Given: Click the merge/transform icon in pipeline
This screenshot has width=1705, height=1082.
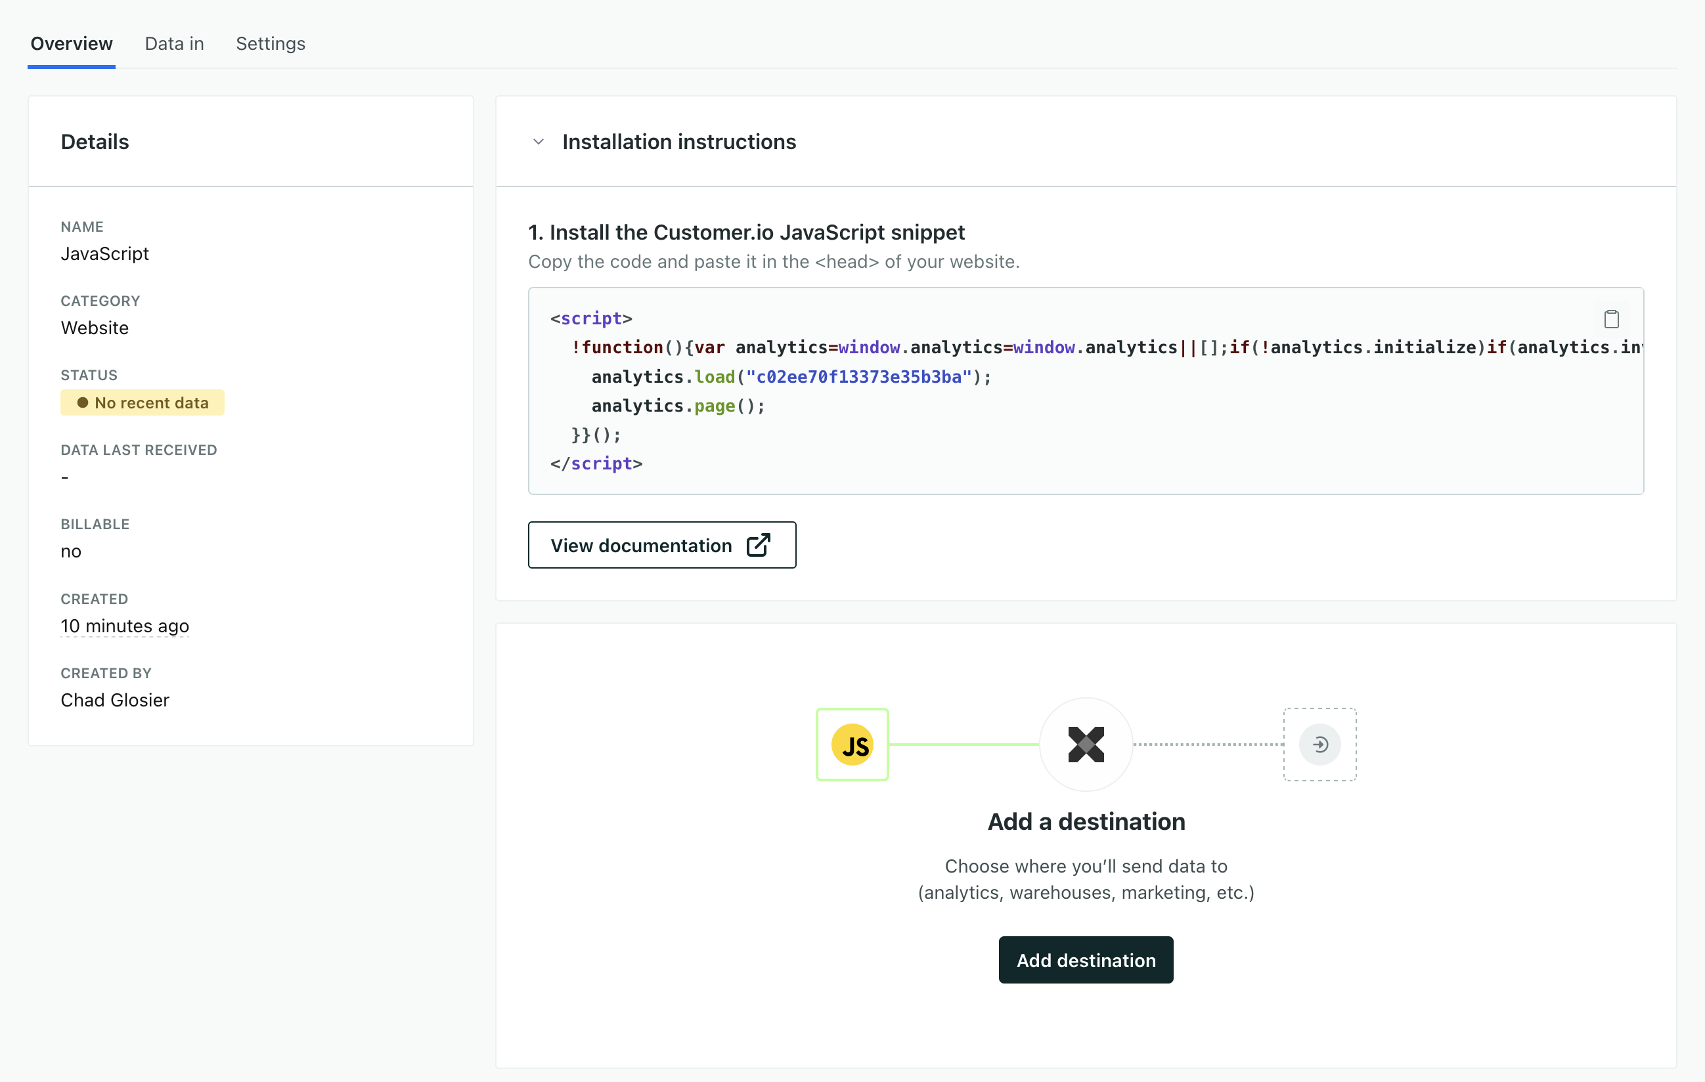Looking at the screenshot, I should tap(1085, 743).
